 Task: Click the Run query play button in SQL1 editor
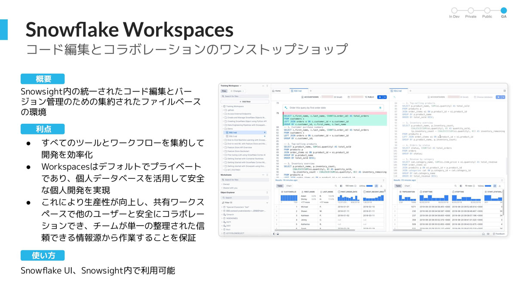pos(380,97)
